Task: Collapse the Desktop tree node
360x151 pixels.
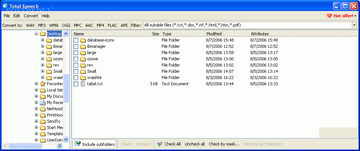Action: [x=36, y=34]
